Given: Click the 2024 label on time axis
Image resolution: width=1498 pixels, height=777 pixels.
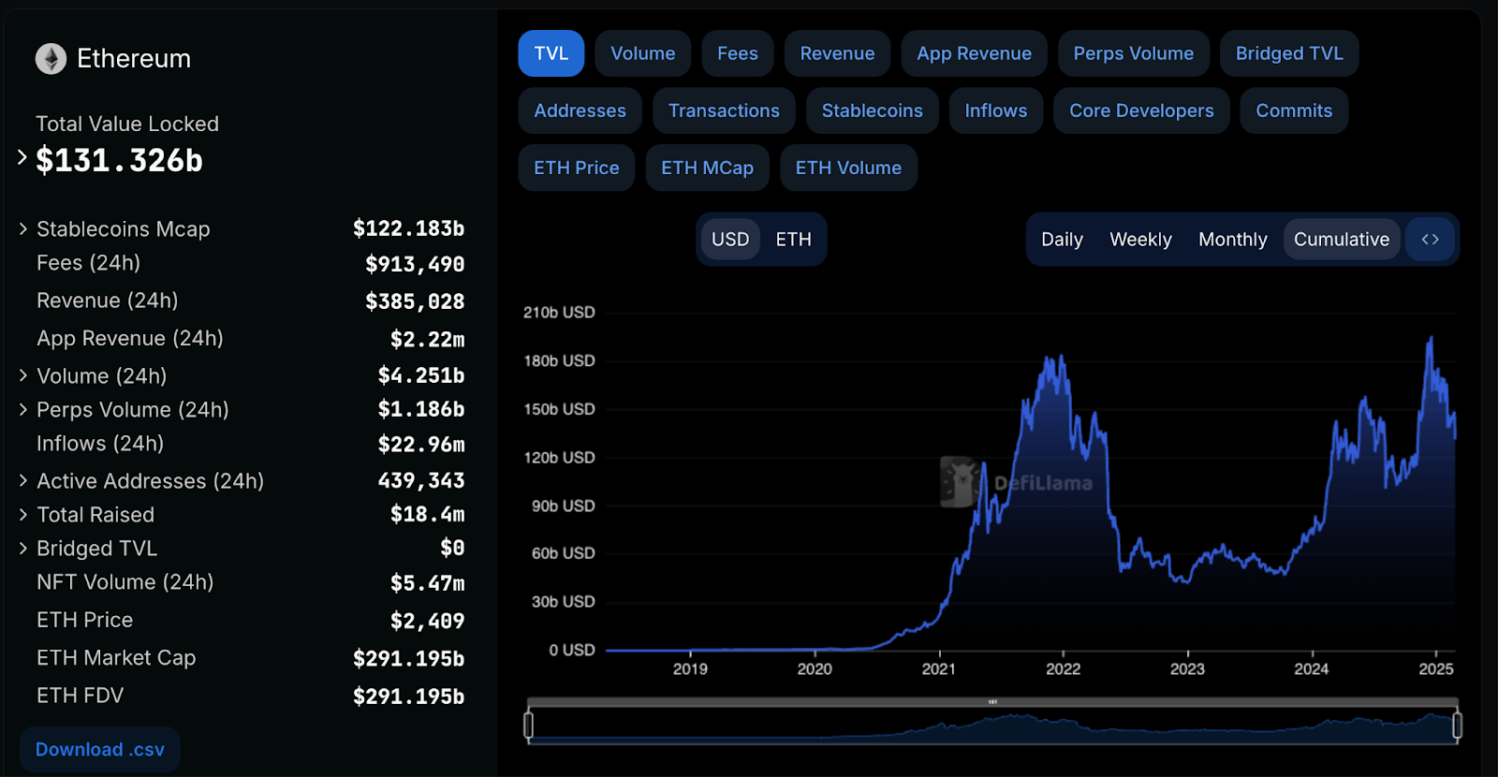Looking at the screenshot, I should (1311, 668).
